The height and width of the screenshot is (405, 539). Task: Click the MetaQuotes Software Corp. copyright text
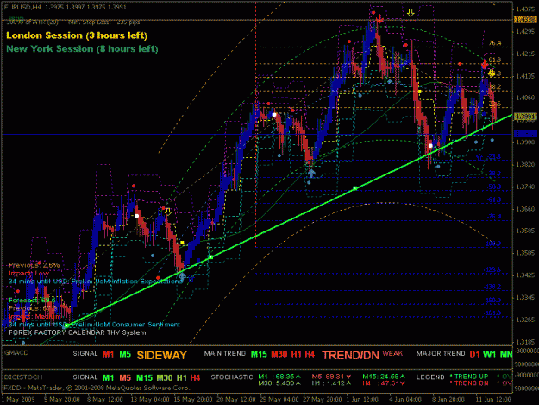coord(97,388)
